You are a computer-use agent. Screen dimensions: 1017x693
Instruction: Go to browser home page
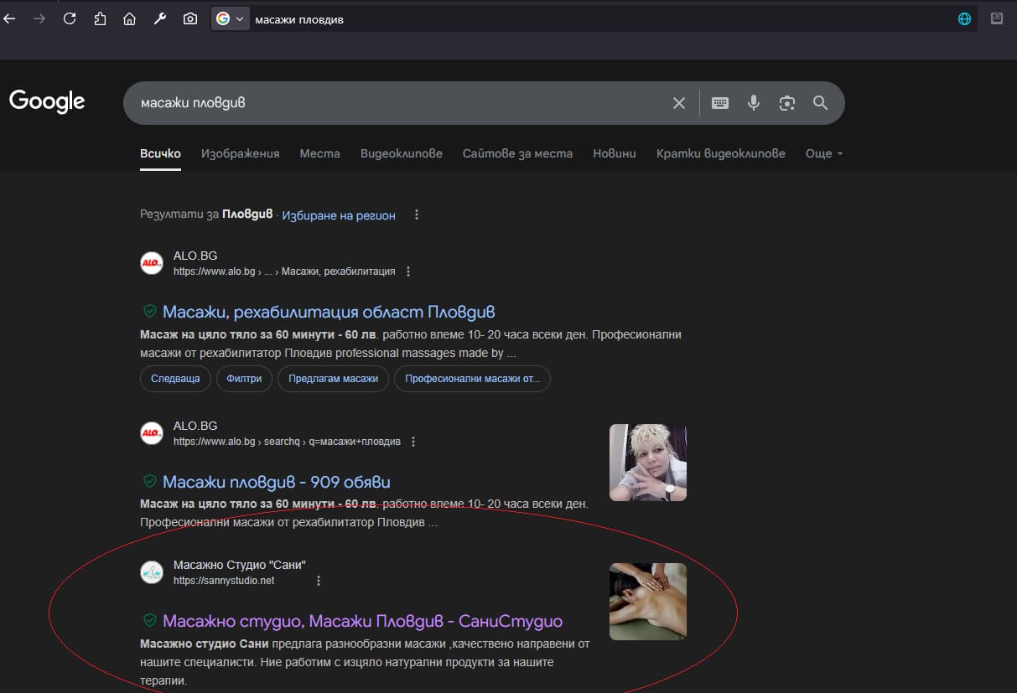(x=129, y=18)
